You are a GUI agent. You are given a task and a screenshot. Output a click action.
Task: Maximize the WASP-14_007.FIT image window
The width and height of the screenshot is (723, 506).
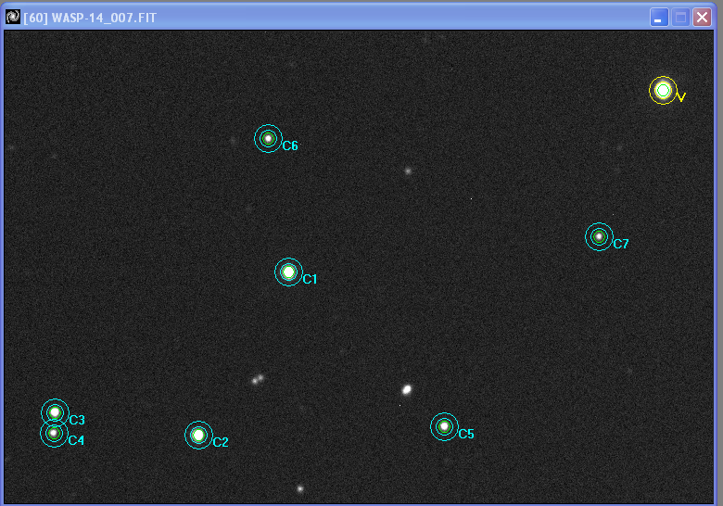[680, 17]
